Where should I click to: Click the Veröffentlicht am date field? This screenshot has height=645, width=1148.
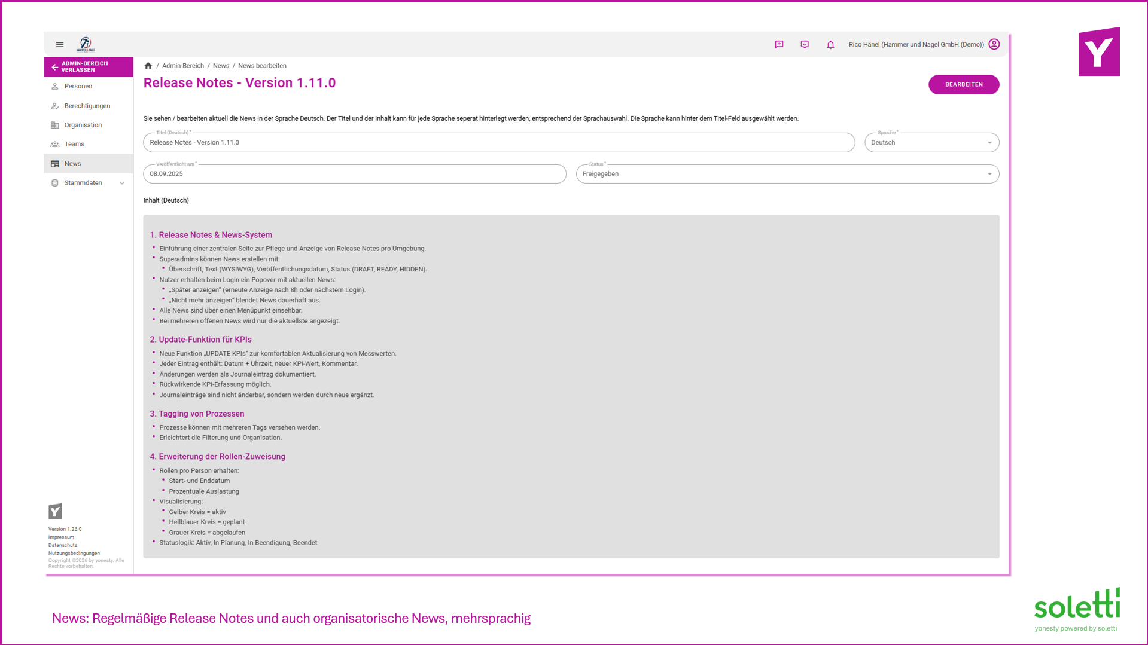point(355,174)
